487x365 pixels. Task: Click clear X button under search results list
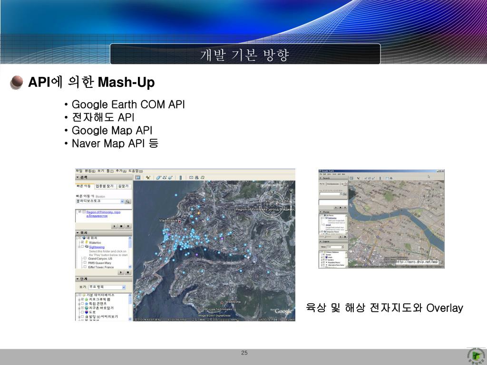[x=128, y=226]
